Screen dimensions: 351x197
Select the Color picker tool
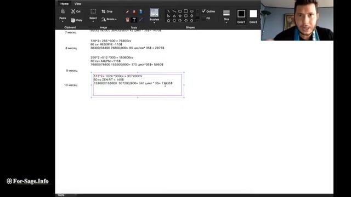[141, 20]
